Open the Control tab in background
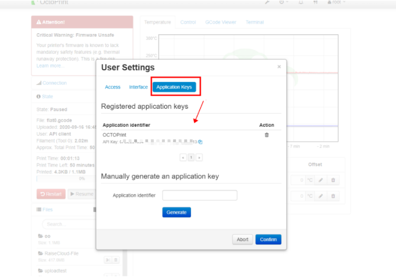The width and height of the screenshot is (396, 277). pyautogui.click(x=188, y=22)
